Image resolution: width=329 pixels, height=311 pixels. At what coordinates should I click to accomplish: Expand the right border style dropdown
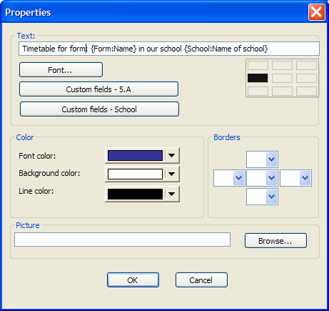[305, 178]
